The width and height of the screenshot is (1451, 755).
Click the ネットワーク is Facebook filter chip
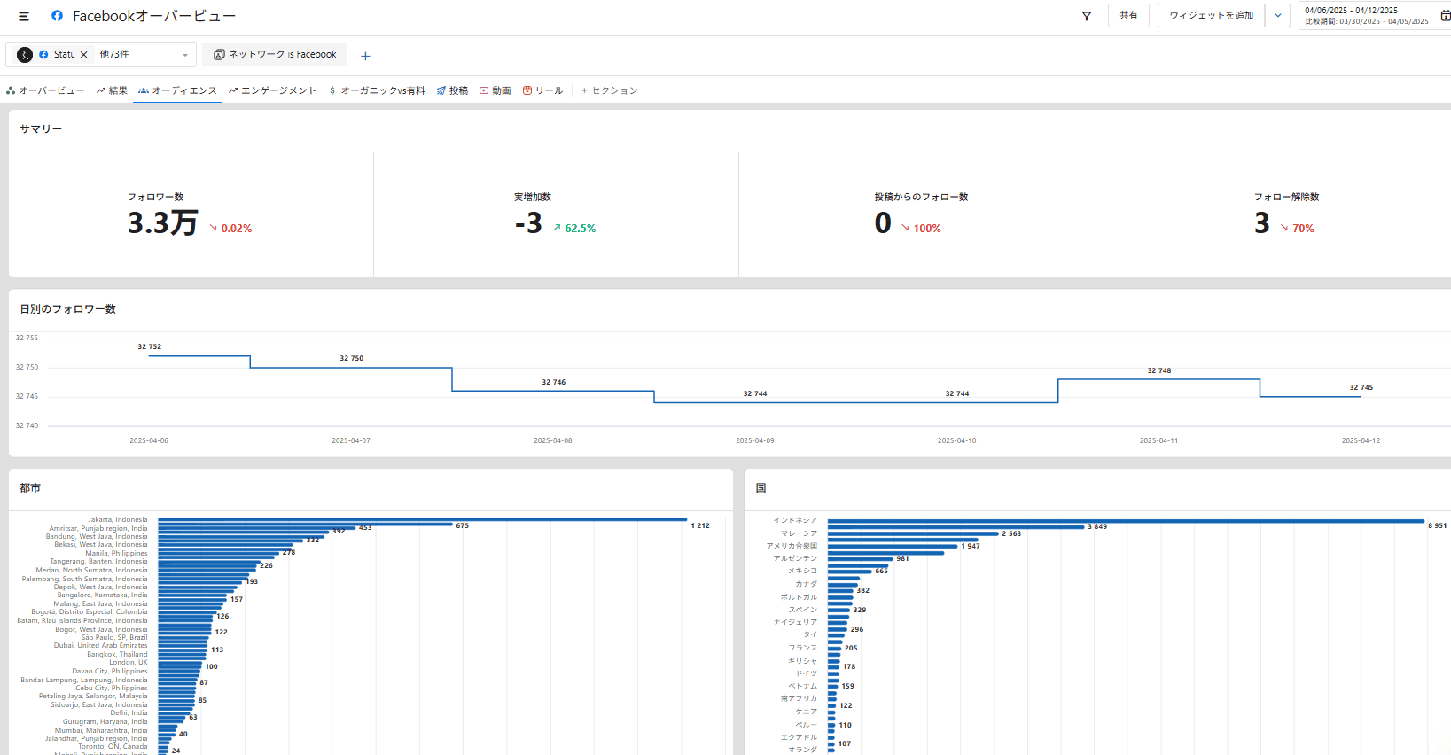coord(275,55)
